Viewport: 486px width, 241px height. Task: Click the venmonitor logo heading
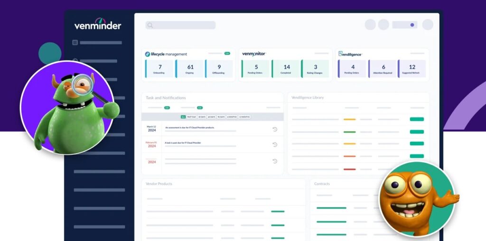(254, 54)
